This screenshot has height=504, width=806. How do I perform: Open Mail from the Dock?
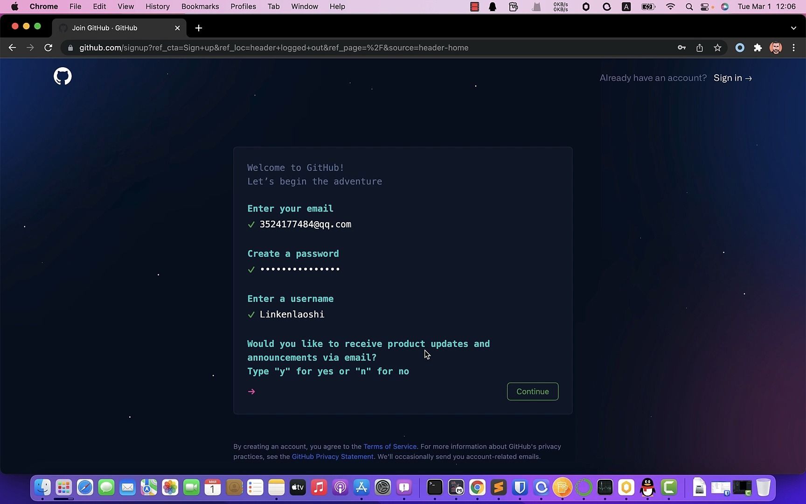(127, 488)
